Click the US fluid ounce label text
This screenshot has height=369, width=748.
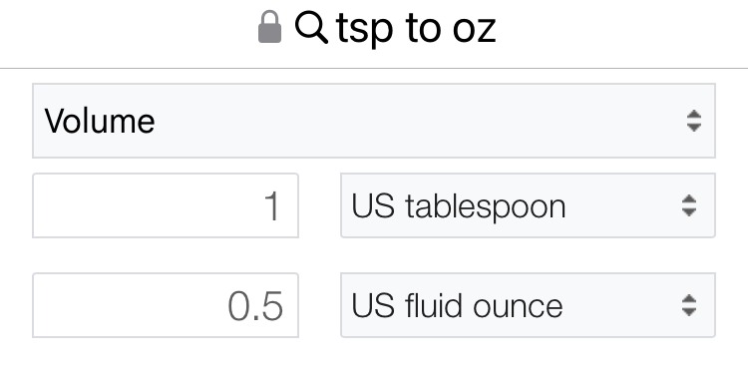[x=457, y=305]
